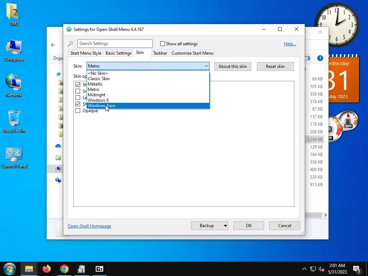Open the notification center icon
Viewport: 368px width, 276px height.
pos(357,269)
